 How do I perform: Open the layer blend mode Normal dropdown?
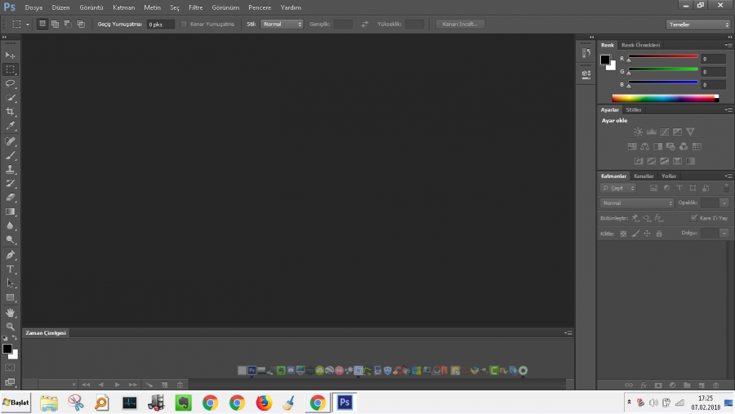click(637, 203)
